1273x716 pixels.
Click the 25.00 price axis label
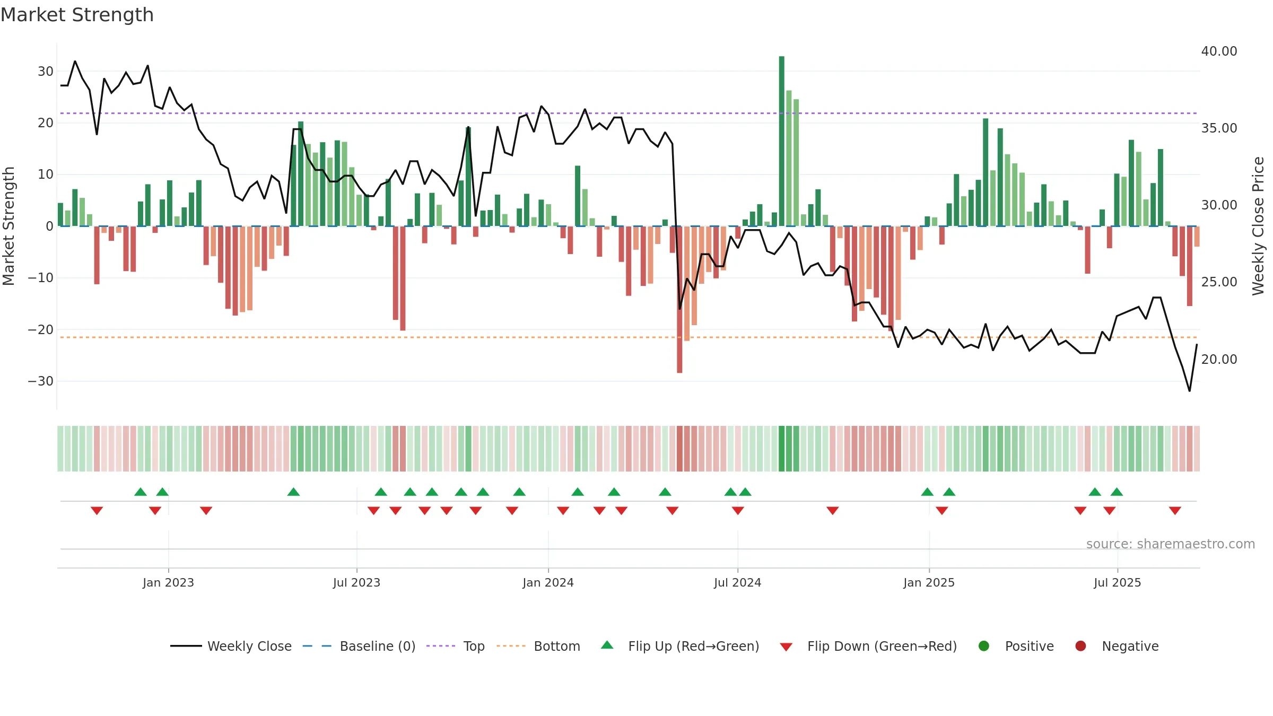(x=1219, y=282)
